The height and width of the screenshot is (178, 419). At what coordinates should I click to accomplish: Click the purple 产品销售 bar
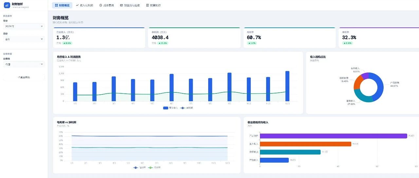(x=333, y=136)
